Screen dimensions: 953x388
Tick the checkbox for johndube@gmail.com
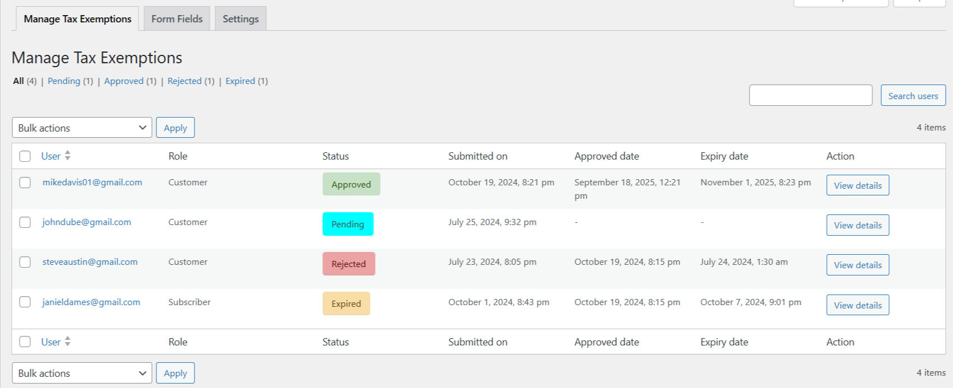click(x=25, y=222)
